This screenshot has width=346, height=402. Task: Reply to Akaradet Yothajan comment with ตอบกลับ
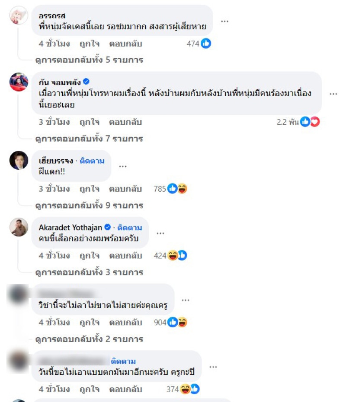(125, 256)
